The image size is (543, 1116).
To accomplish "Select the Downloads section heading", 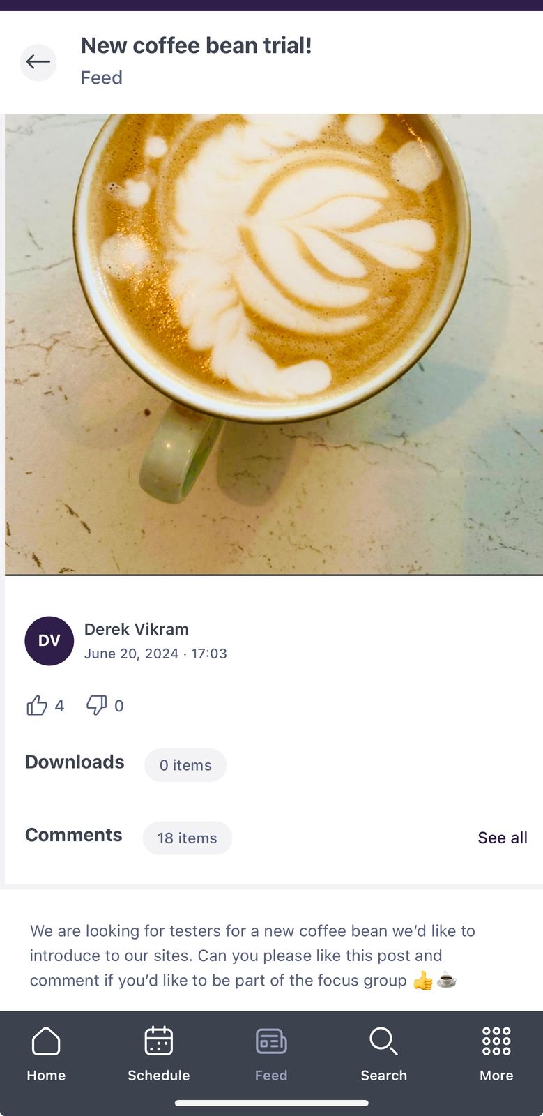I will (x=75, y=762).
